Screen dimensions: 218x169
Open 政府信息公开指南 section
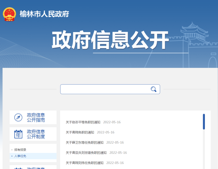[x=33, y=117]
